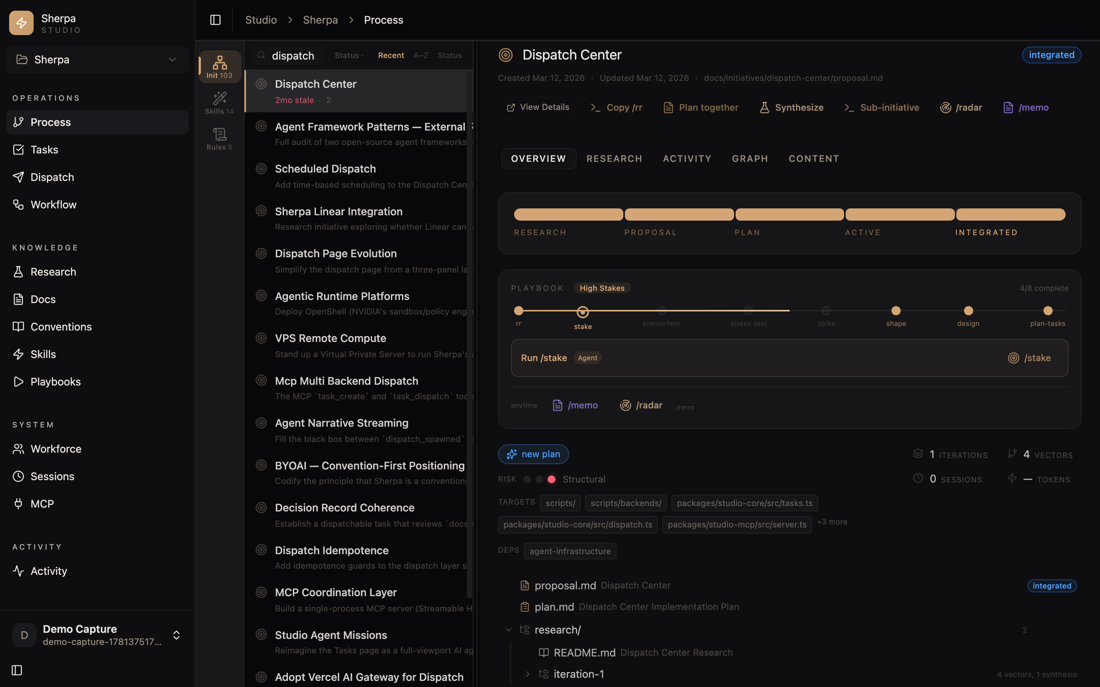This screenshot has height=687, width=1100.
Task: Click the search magnifier icon beside dispatch
Action: (x=261, y=55)
